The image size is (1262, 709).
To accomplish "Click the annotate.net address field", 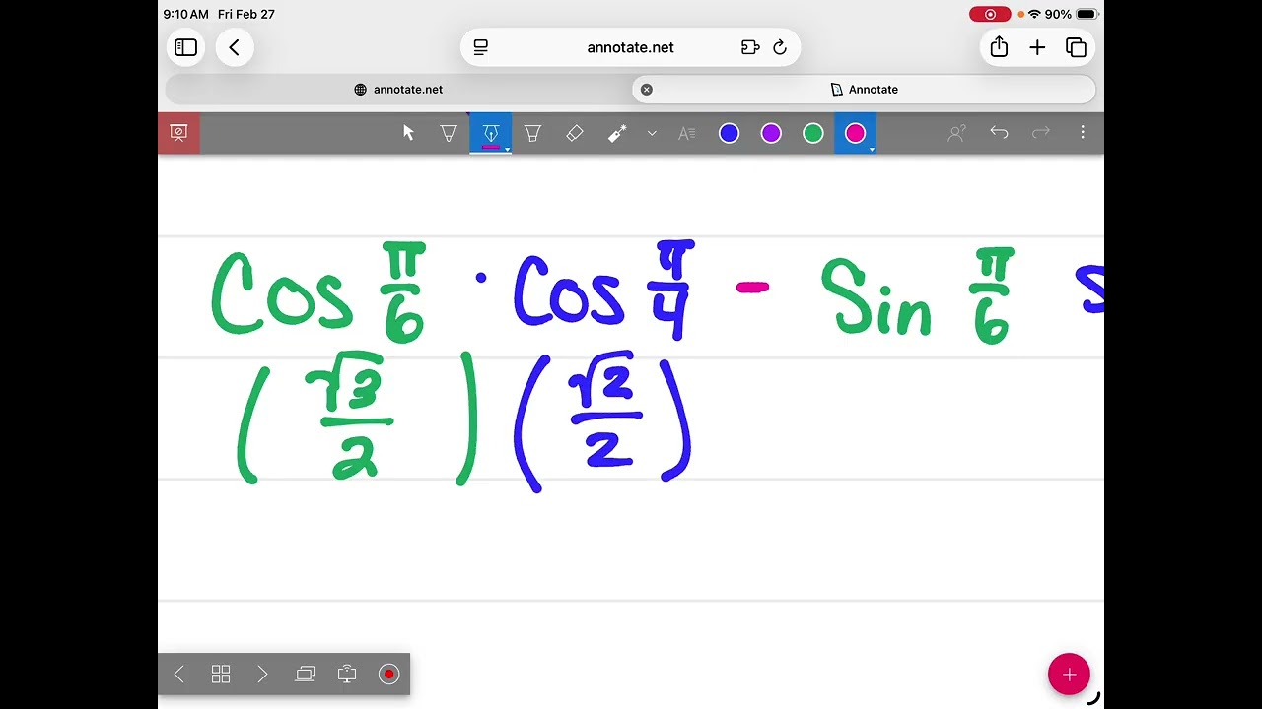I will pos(631,47).
